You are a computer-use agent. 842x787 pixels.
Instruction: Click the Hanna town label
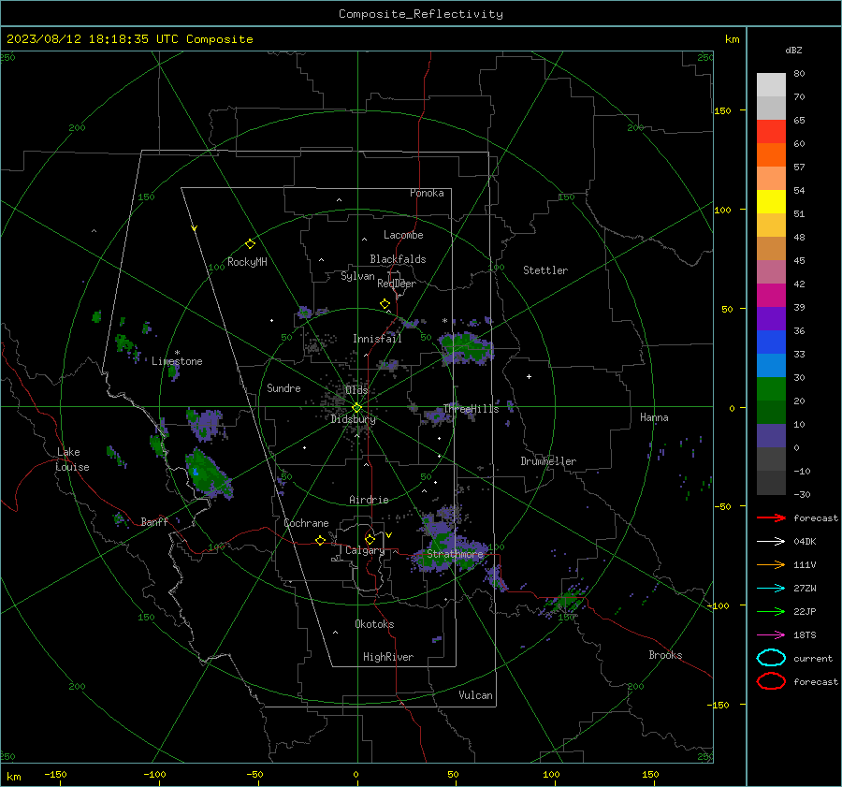coord(654,417)
